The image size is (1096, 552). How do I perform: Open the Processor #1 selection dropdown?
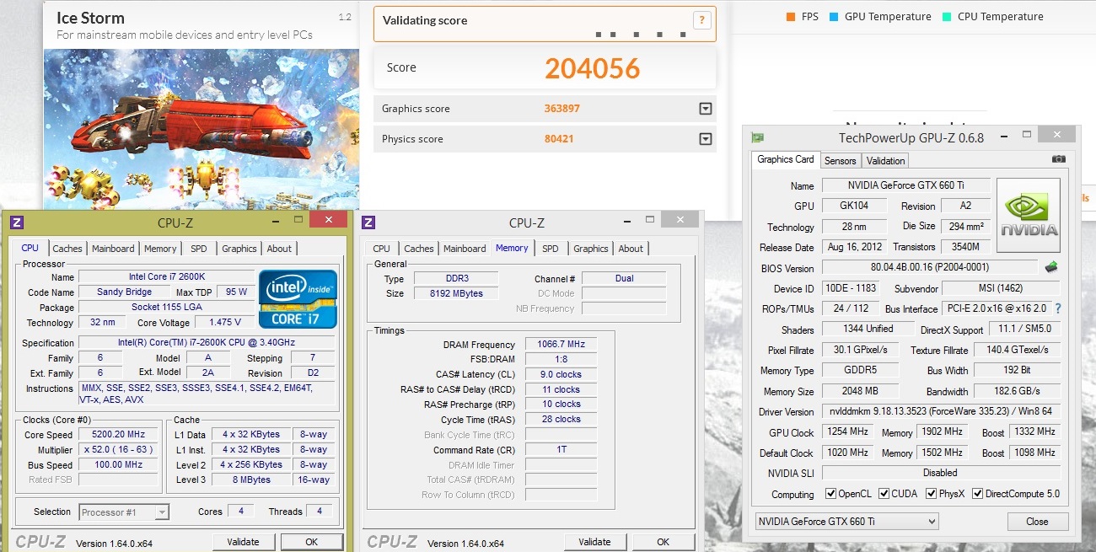click(124, 512)
